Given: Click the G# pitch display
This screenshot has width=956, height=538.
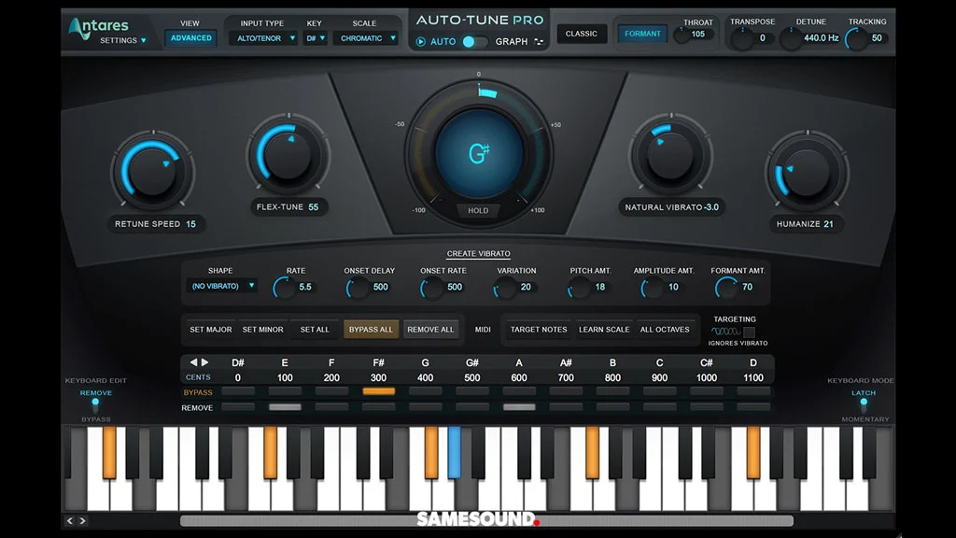Looking at the screenshot, I should pyautogui.click(x=479, y=153).
